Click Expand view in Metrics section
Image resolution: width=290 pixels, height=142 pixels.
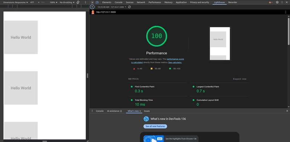point(240,79)
